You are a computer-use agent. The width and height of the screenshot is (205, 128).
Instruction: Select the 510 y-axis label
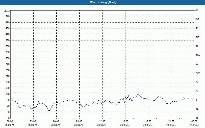click(x=7, y=16)
